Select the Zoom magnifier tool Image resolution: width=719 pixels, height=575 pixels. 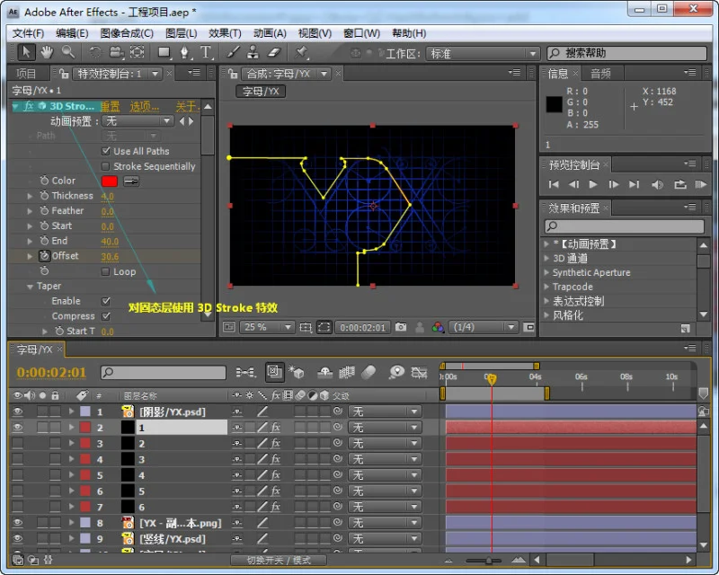tap(68, 52)
